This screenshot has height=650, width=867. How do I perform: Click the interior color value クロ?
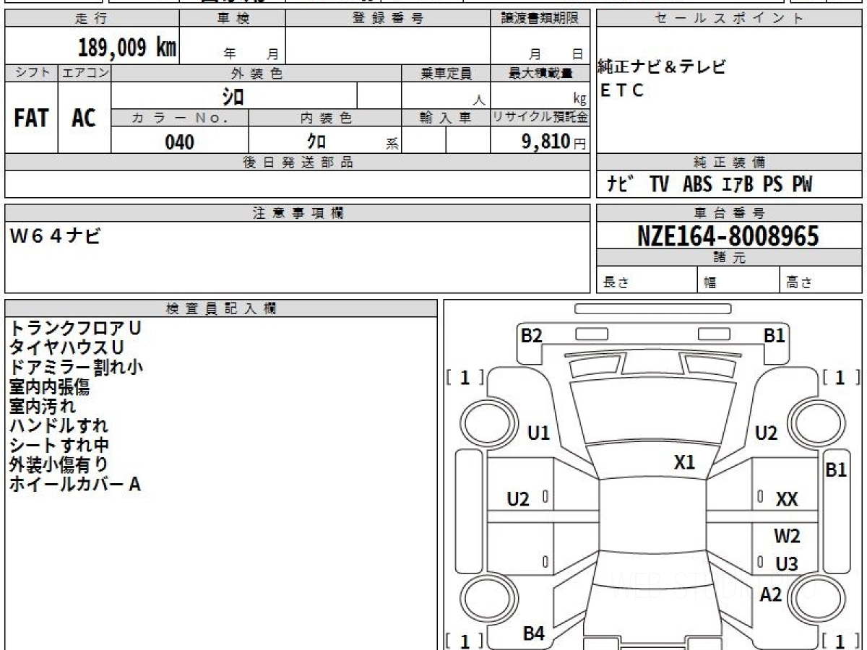pyautogui.click(x=316, y=142)
